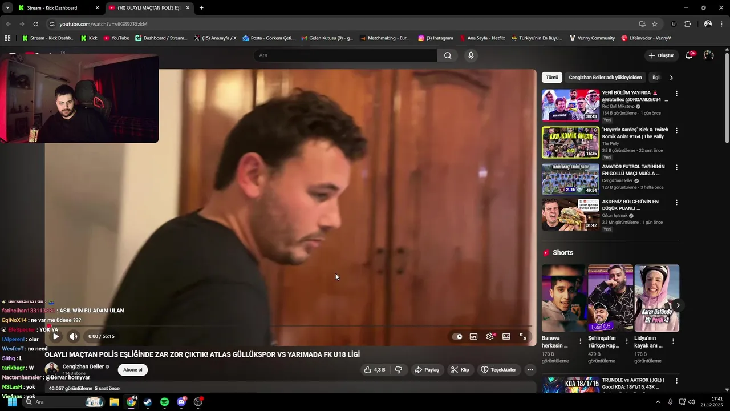This screenshot has width=730, height=411.
Task: Open Cengizhan Beller channel avatar
Action: 51,369
